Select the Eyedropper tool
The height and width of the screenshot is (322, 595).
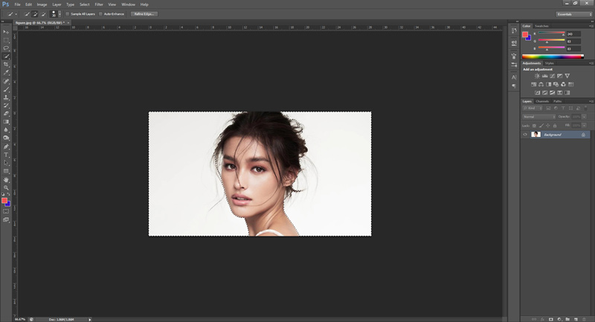6,72
